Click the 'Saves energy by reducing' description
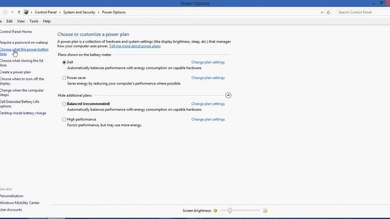The height and width of the screenshot is (219, 390). click(124, 84)
